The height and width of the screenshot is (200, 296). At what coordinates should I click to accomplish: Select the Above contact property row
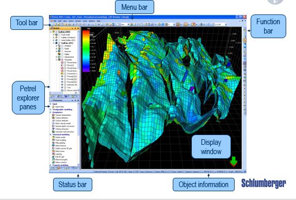click(70, 90)
